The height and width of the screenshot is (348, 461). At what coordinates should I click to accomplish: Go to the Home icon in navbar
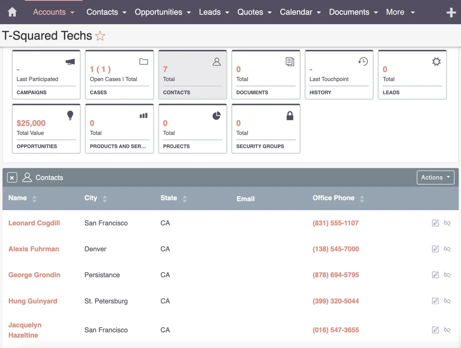click(x=12, y=12)
